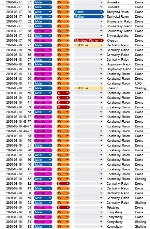Open the Female dropdown in age 36 row
150x229 pixels.
point(43,193)
